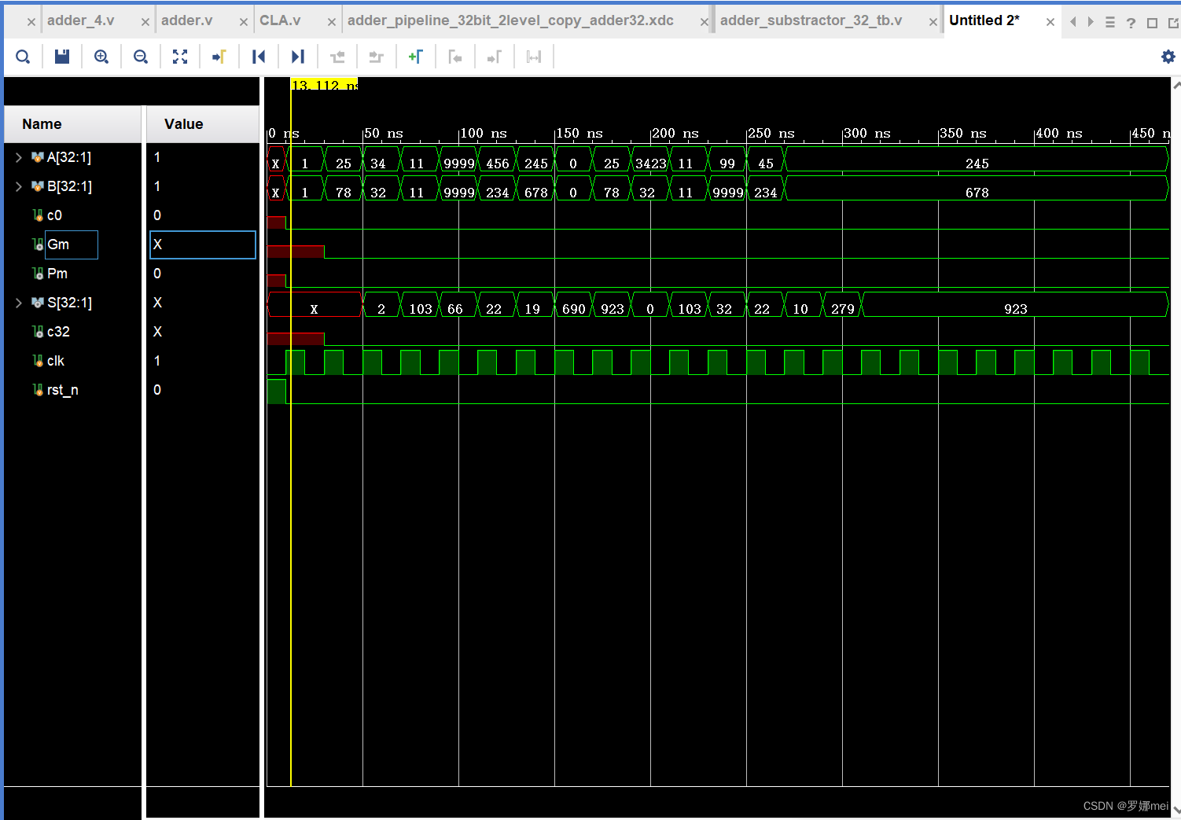The image size is (1181, 820).
Task: Open help question mark icon
Action: tap(1131, 23)
